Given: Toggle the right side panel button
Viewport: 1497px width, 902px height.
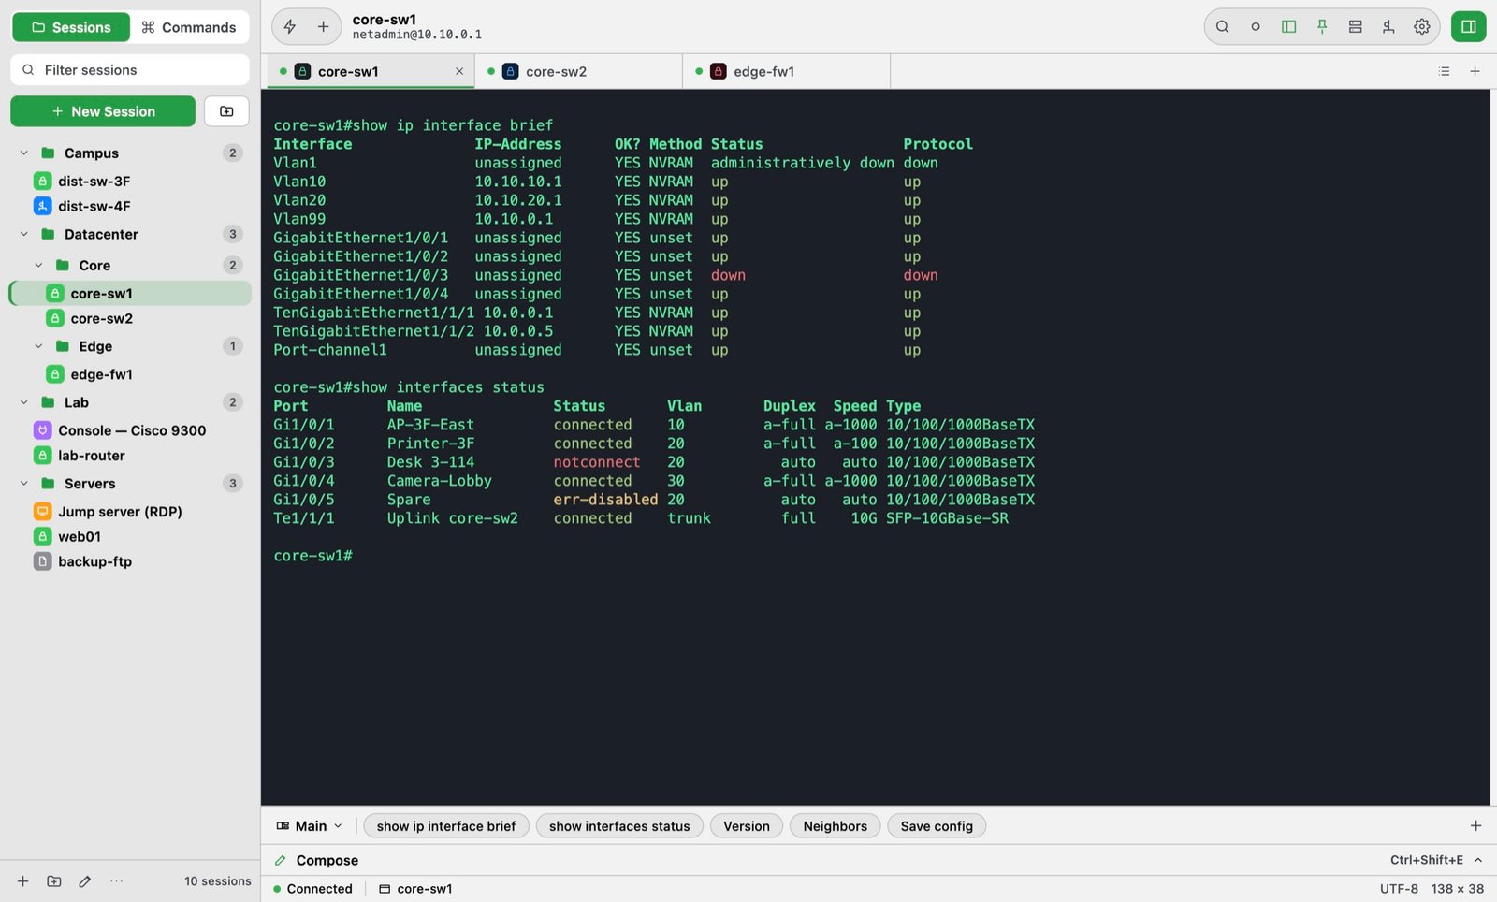Looking at the screenshot, I should pos(1468,27).
